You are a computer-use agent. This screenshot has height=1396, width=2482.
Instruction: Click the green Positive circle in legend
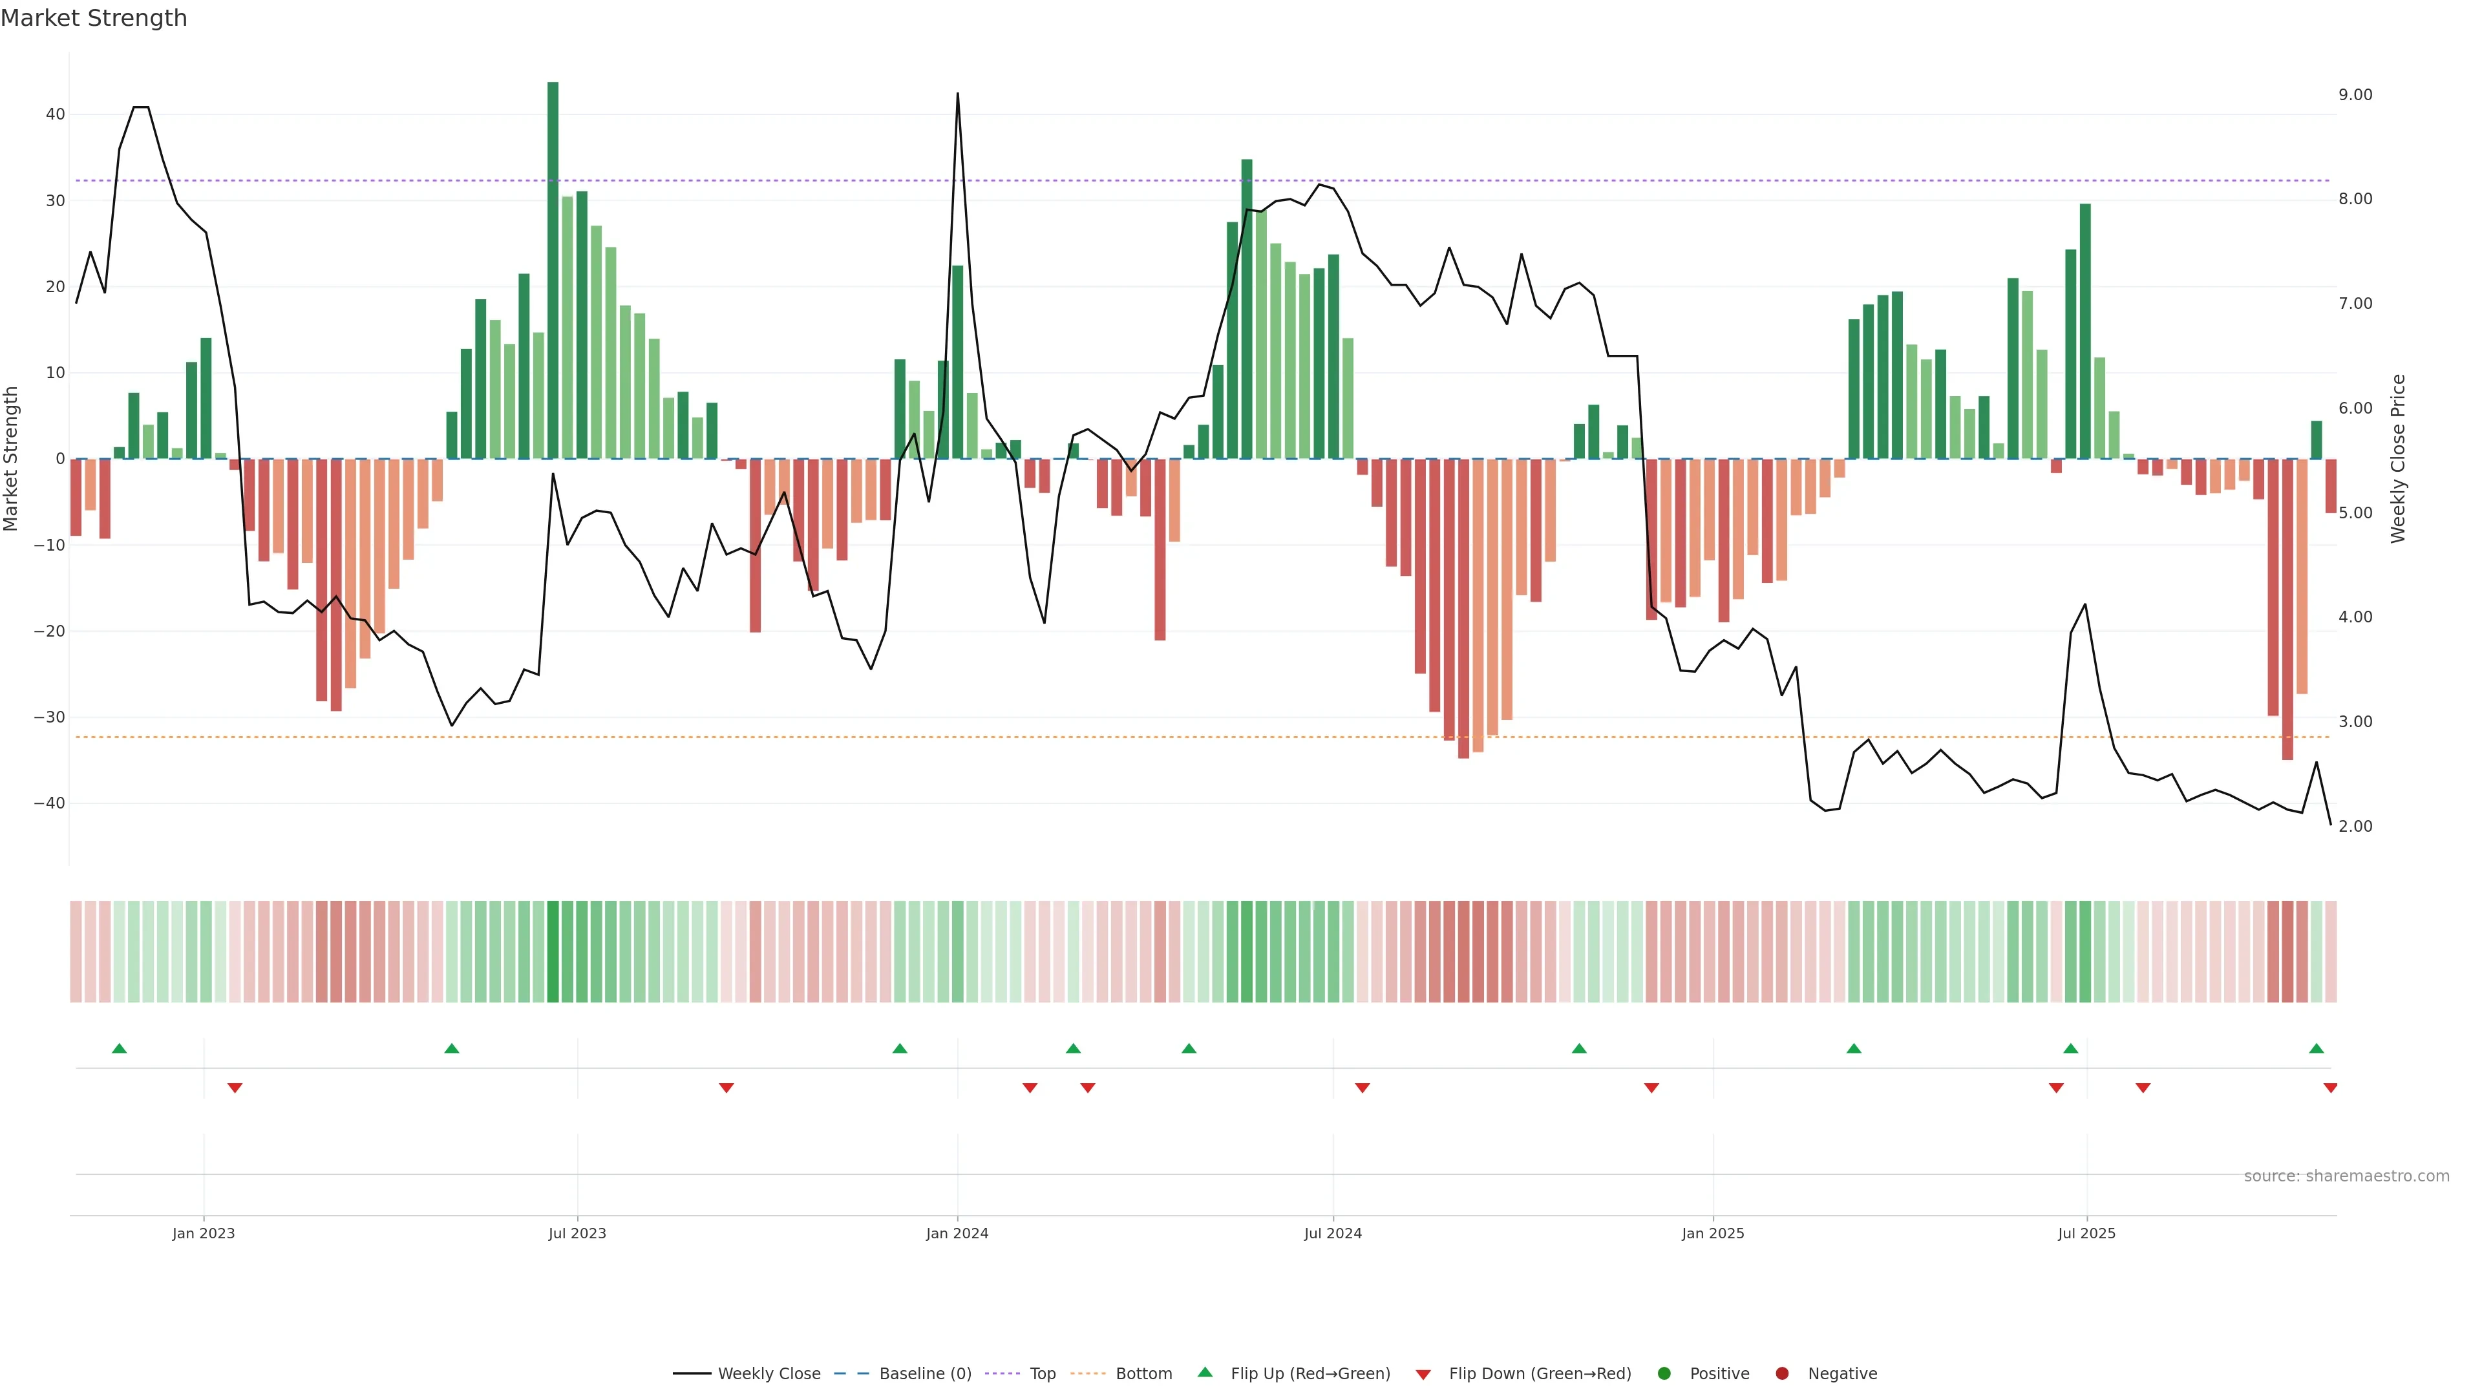(1664, 1374)
